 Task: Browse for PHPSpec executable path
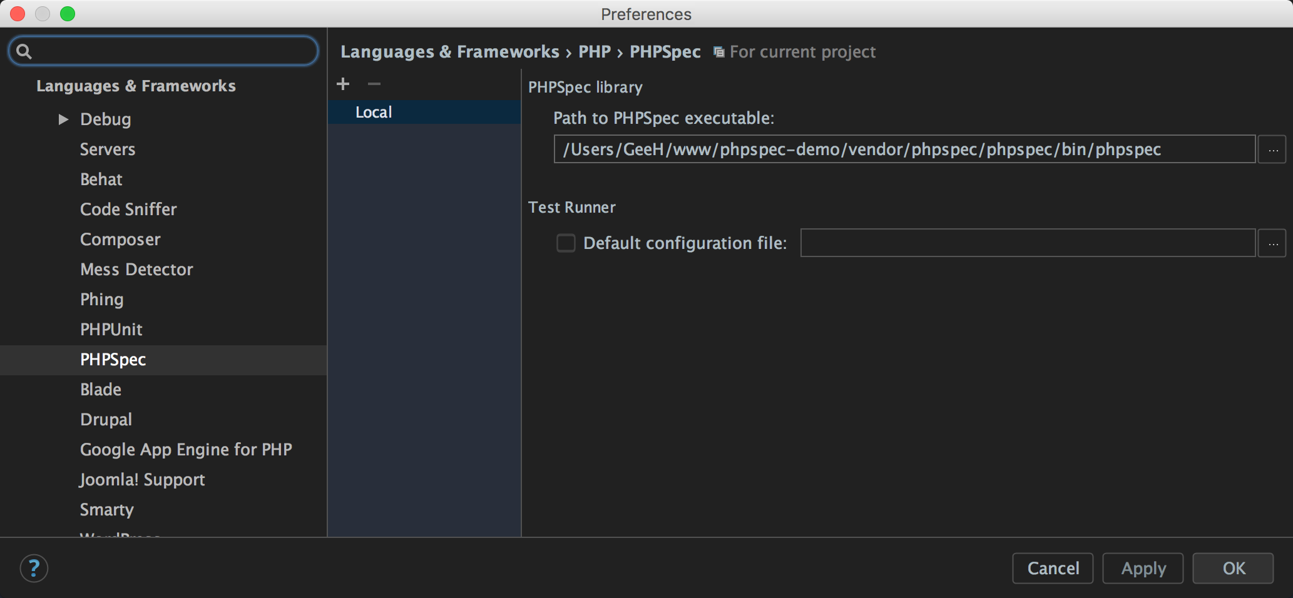point(1272,149)
